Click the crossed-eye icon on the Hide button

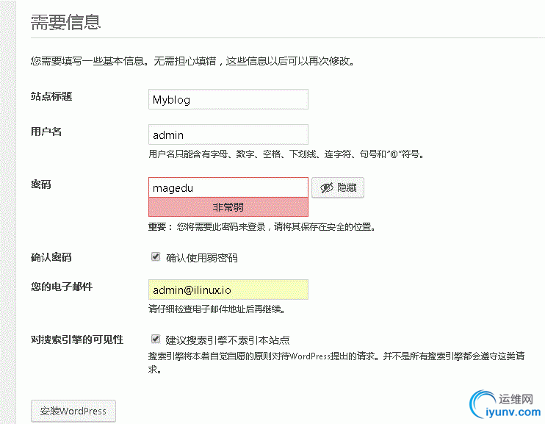(326, 188)
